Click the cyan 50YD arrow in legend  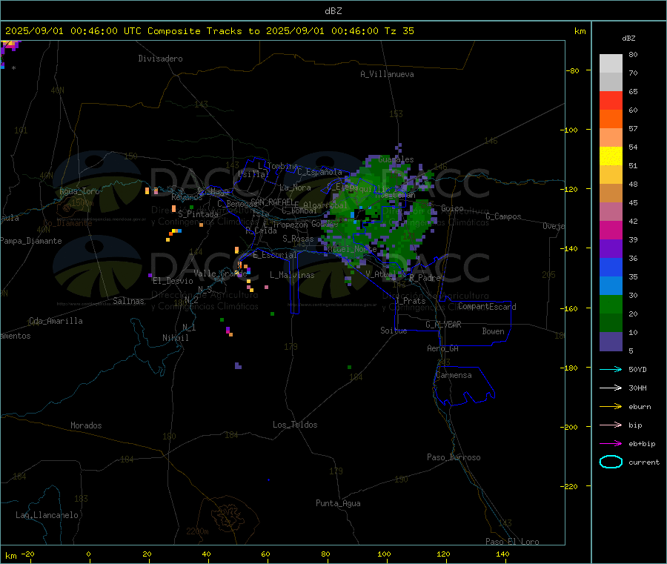click(611, 369)
